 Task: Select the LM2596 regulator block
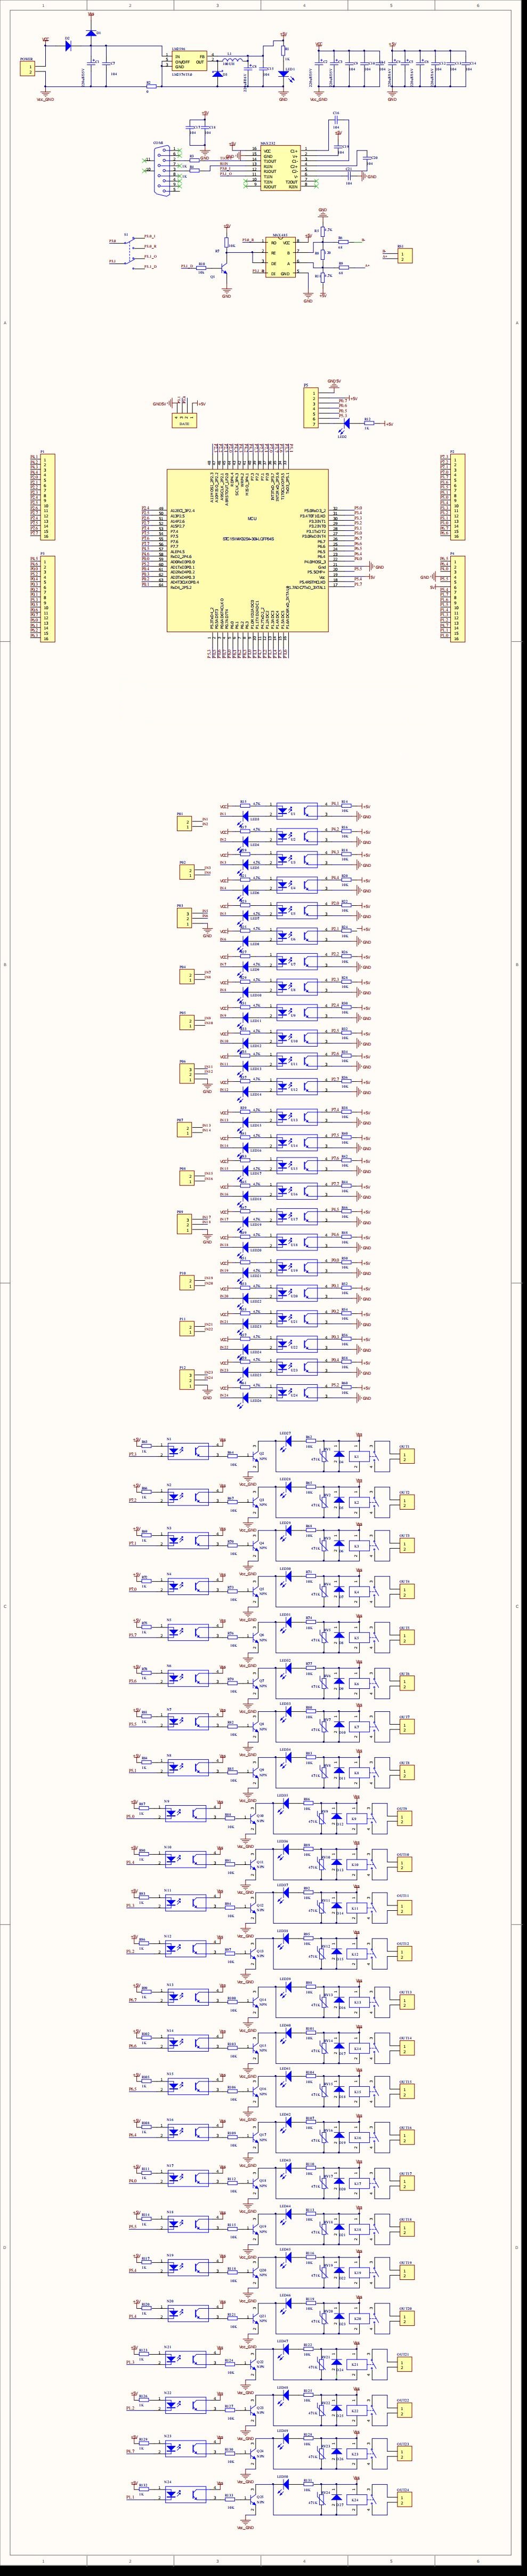tap(191, 61)
